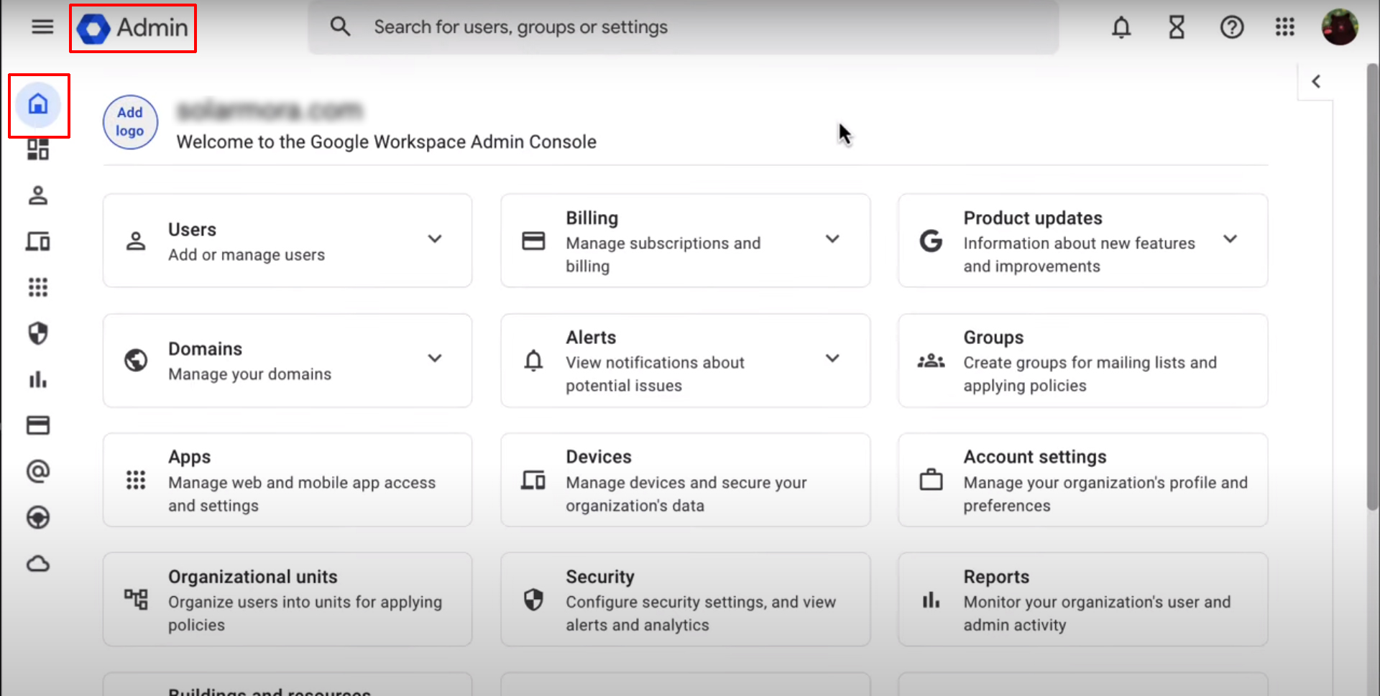Open the Apps card title
The width and height of the screenshot is (1380, 696).
(190, 458)
